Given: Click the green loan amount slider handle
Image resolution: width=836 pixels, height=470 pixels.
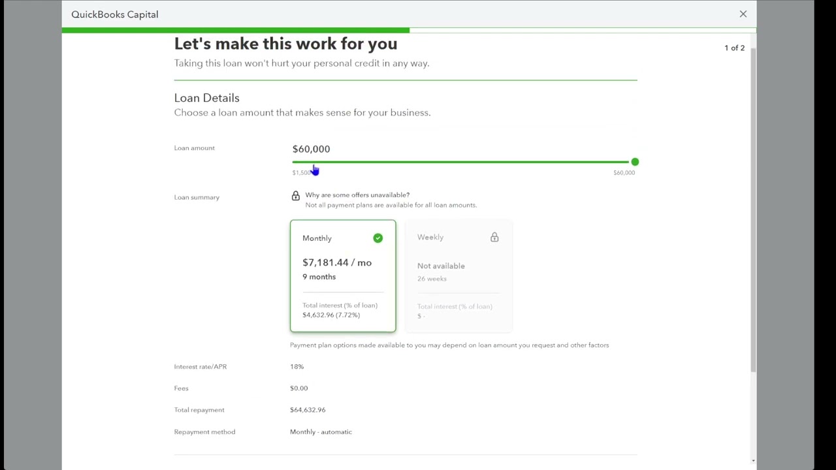Looking at the screenshot, I should point(634,162).
